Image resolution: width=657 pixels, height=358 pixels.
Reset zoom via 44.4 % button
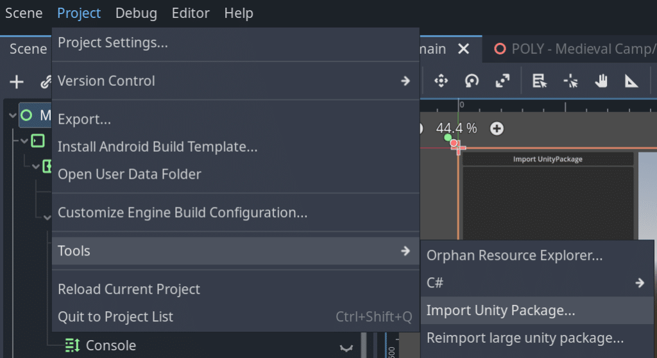click(x=456, y=128)
